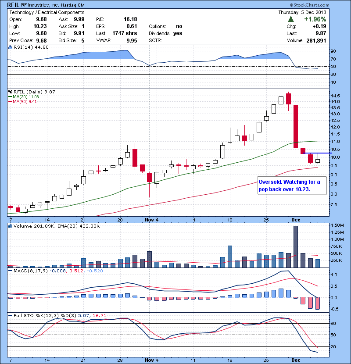Click the Ask value 9.99

79,19
